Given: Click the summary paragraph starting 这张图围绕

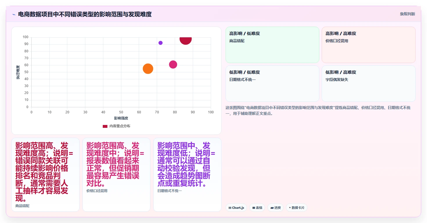Looking at the screenshot, I should coord(318,110).
